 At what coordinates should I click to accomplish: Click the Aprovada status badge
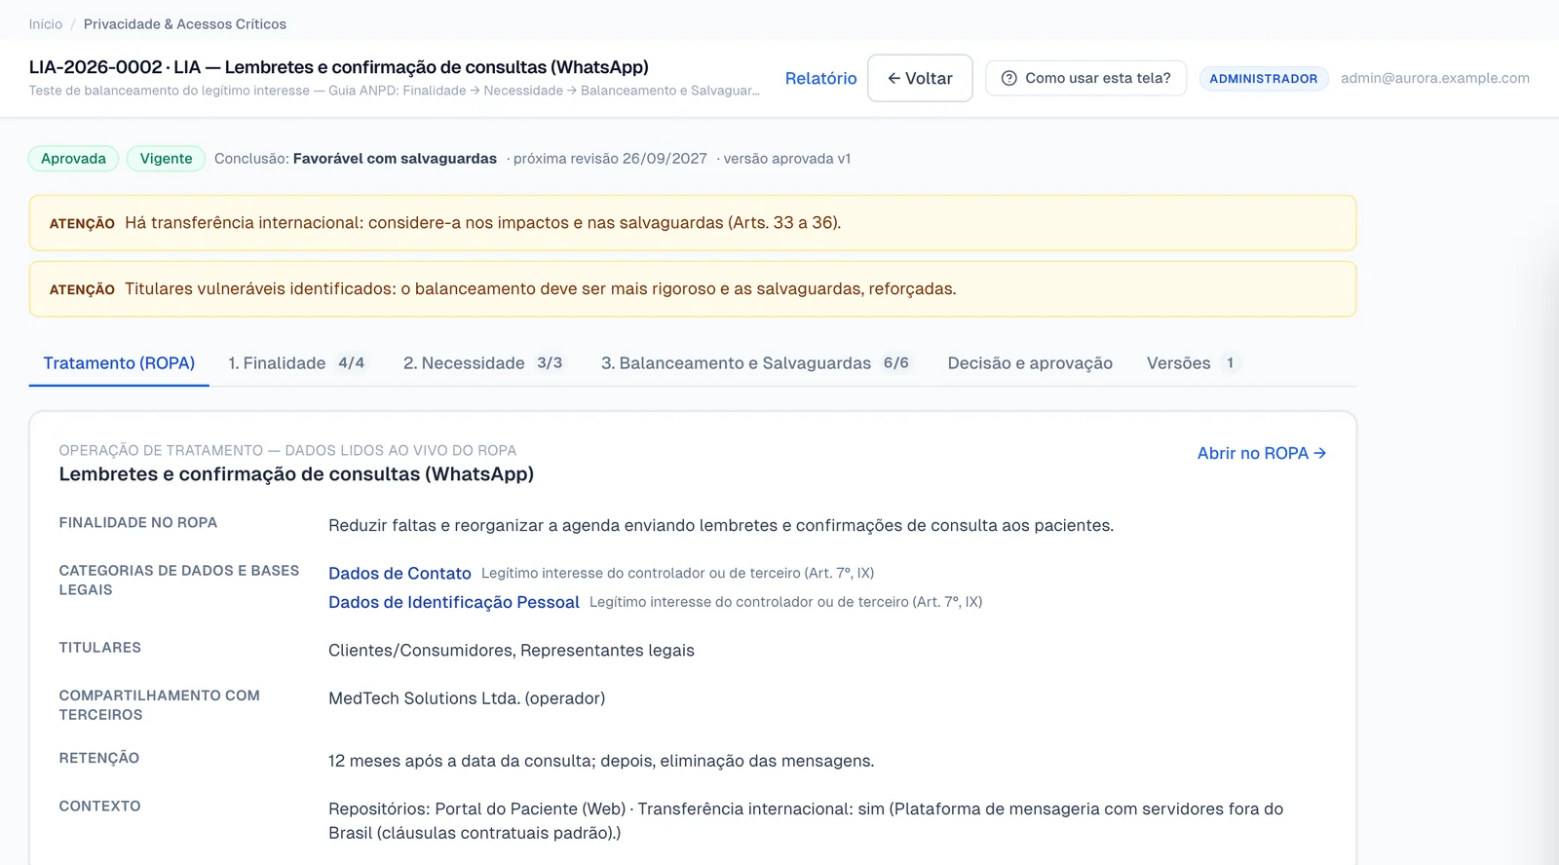coord(73,159)
